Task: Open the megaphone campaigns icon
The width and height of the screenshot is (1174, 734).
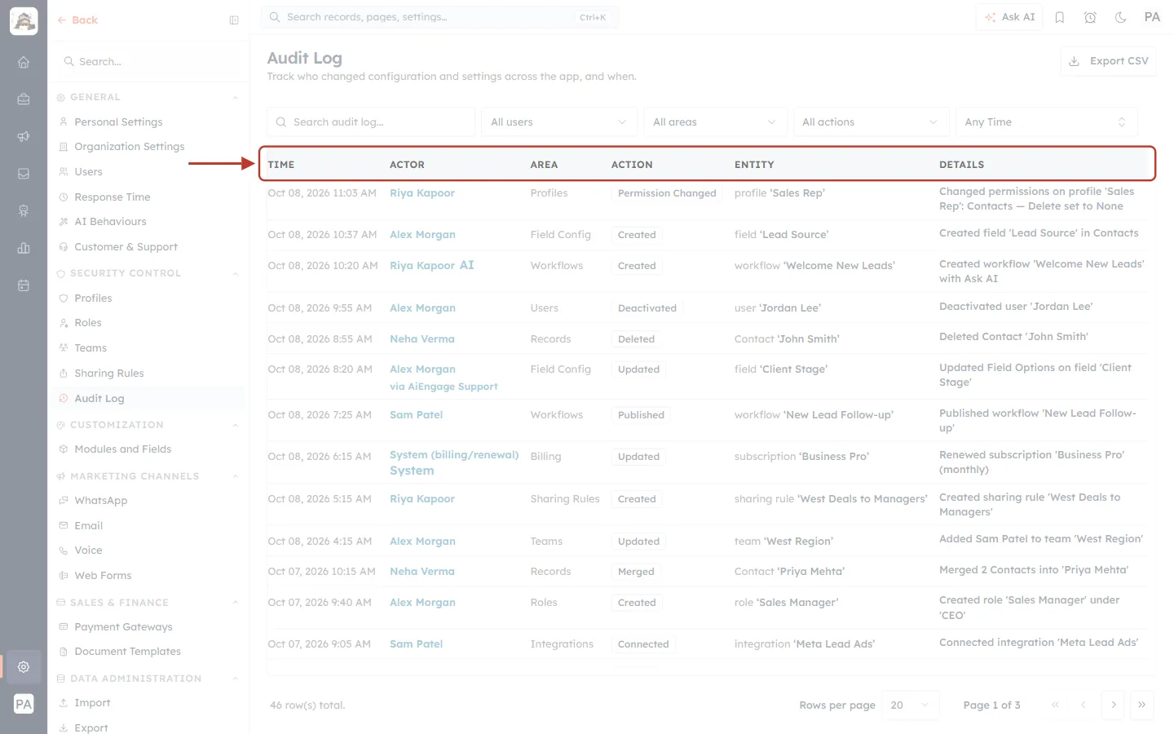Action: (x=24, y=136)
